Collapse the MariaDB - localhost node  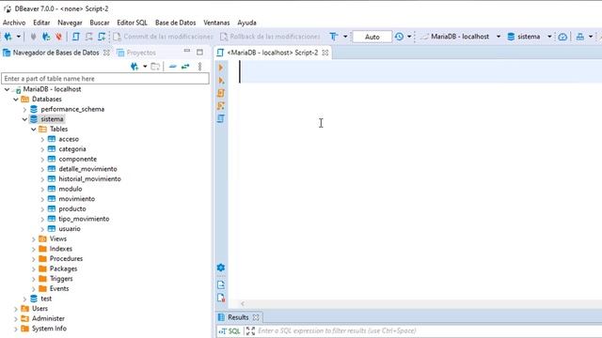tap(7, 89)
